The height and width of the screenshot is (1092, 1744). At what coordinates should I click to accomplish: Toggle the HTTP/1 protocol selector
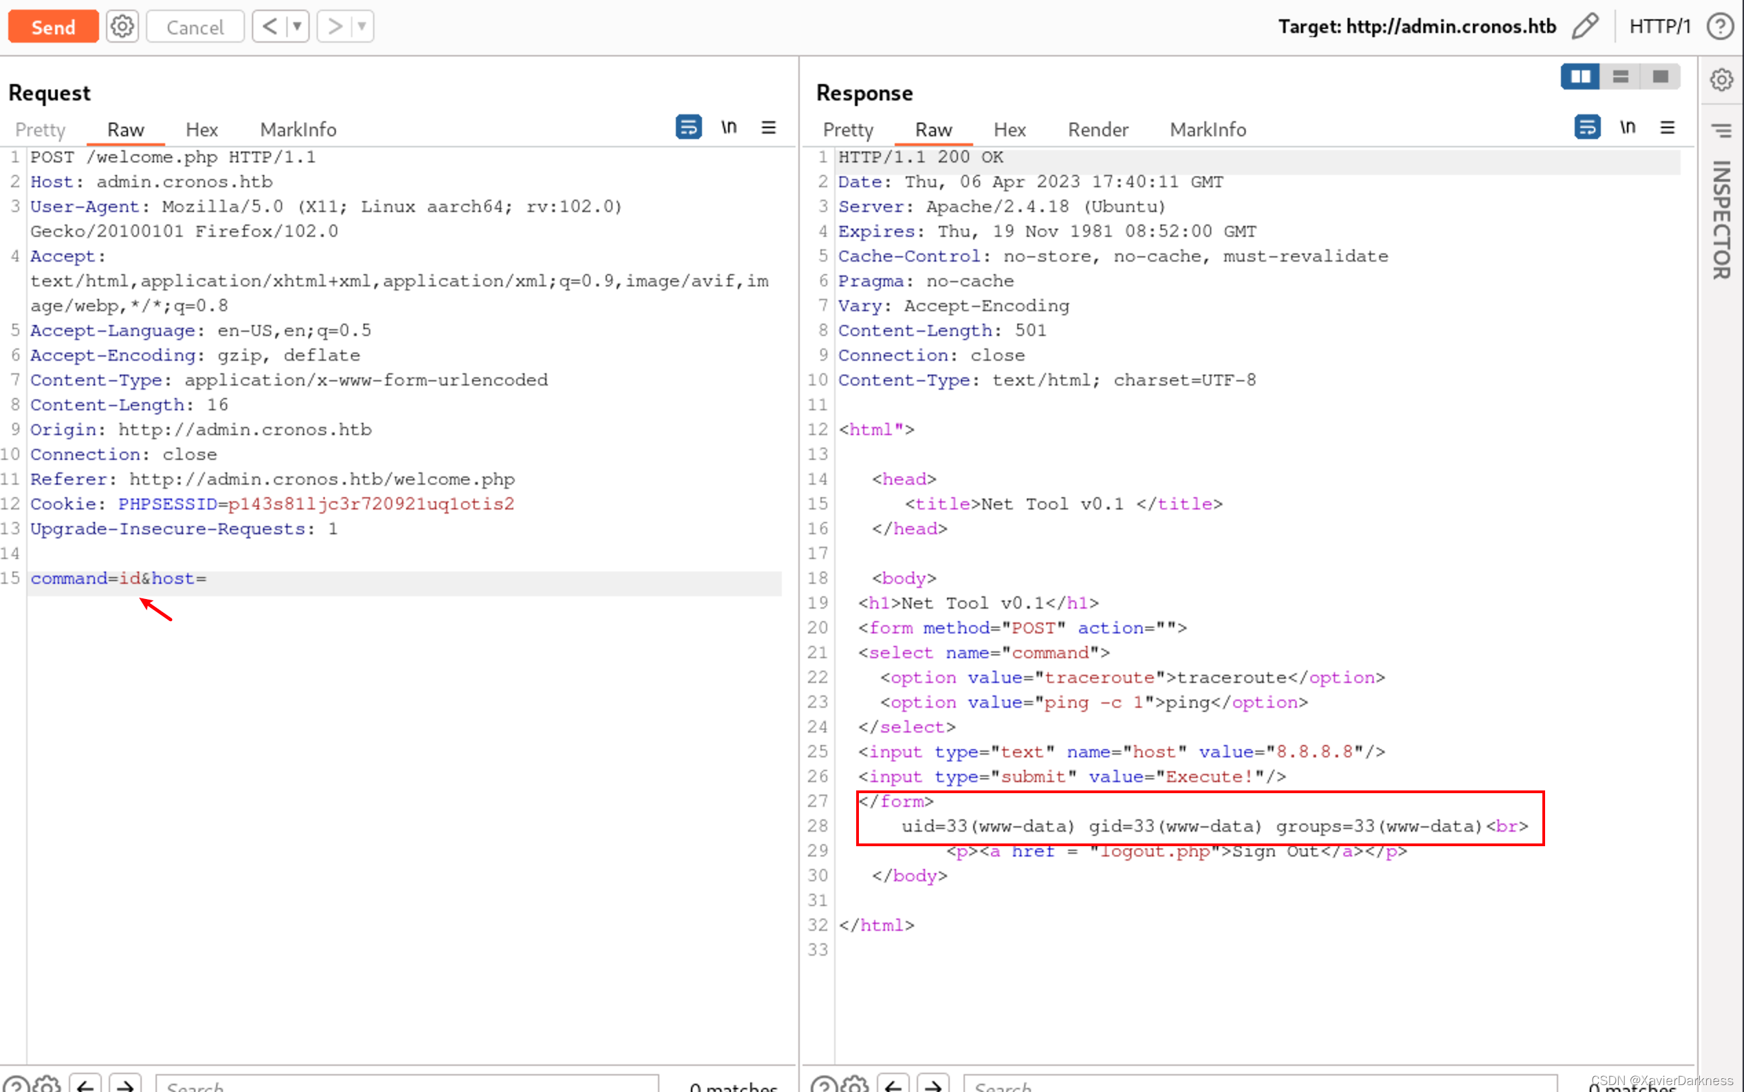pos(1659,27)
